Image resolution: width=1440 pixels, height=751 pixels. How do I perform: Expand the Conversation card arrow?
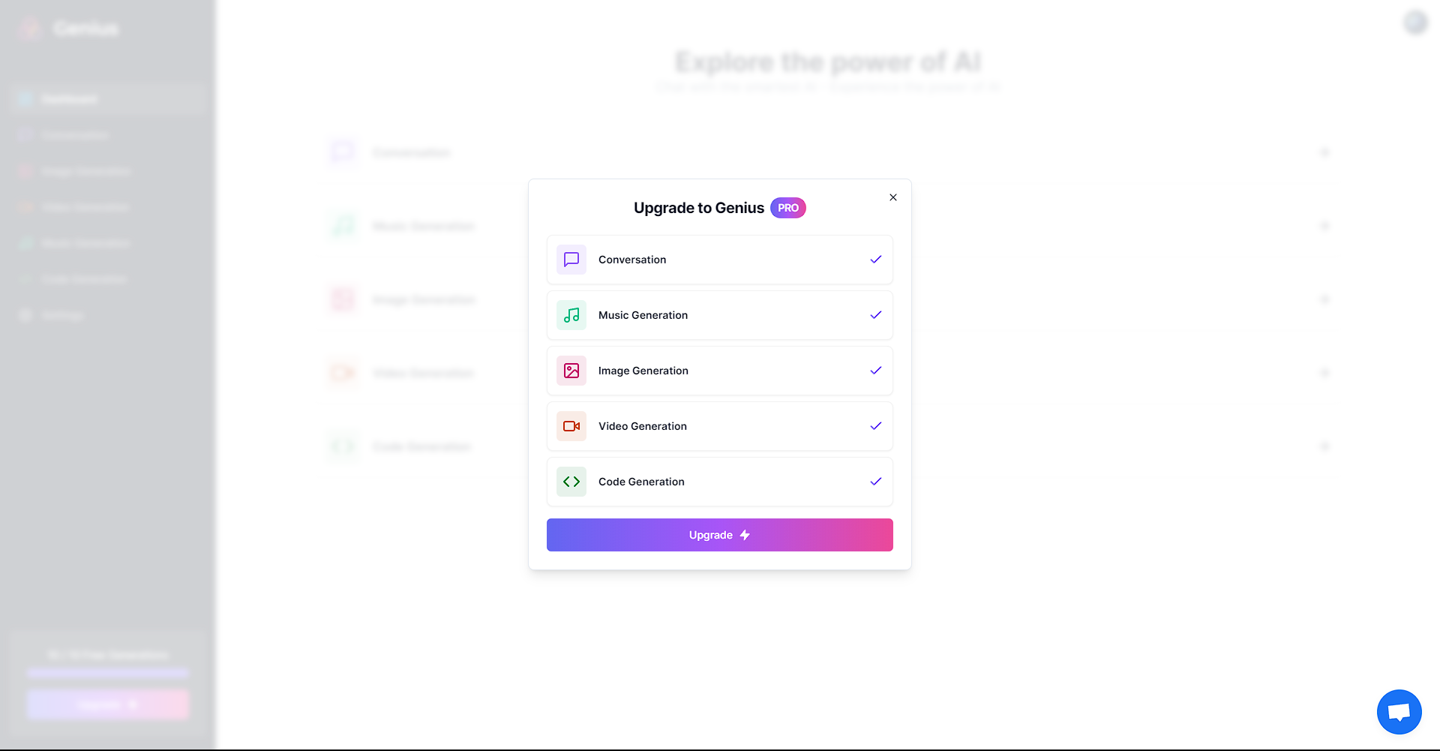click(1324, 152)
